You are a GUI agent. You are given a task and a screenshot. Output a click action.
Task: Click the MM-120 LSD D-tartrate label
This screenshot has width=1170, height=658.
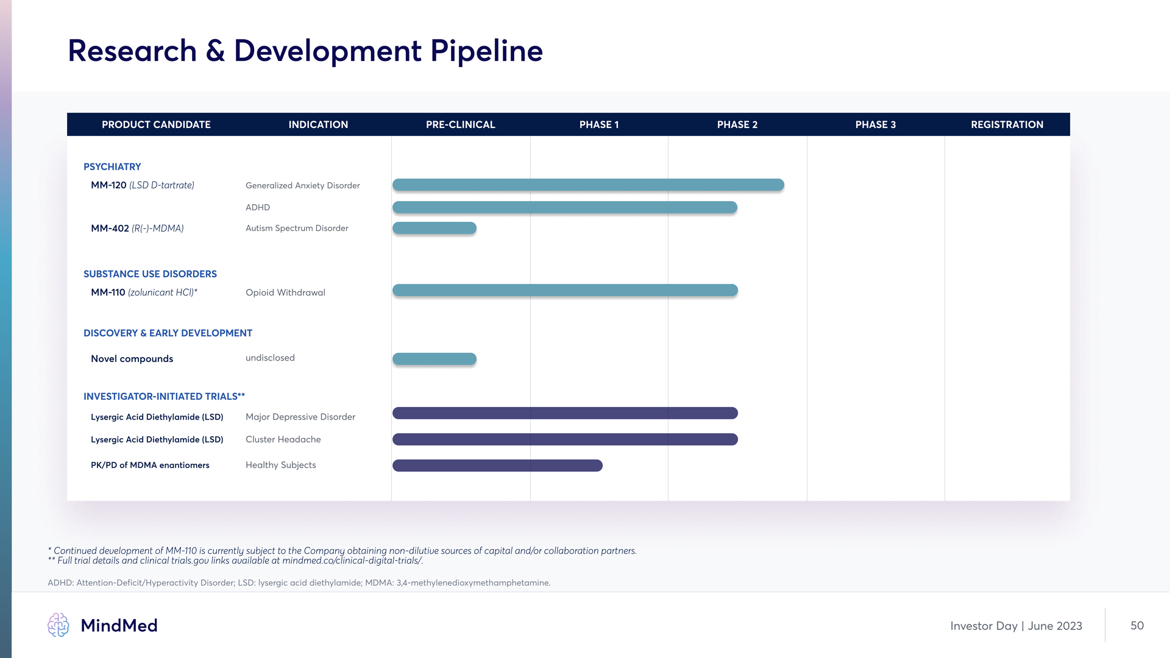tap(143, 185)
